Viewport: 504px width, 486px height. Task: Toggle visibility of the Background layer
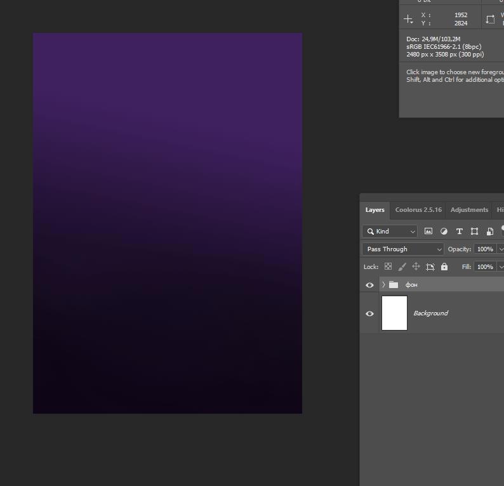point(369,313)
